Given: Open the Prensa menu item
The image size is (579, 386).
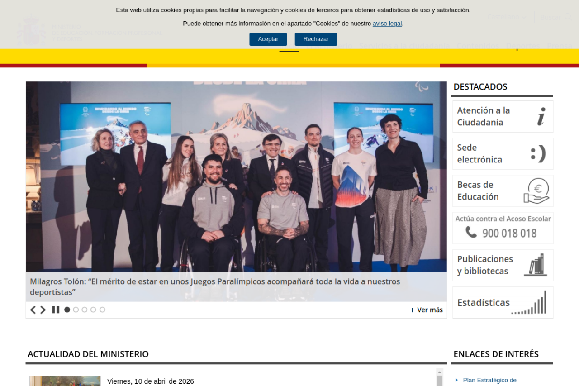Looking at the screenshot, I should point(560,46).
